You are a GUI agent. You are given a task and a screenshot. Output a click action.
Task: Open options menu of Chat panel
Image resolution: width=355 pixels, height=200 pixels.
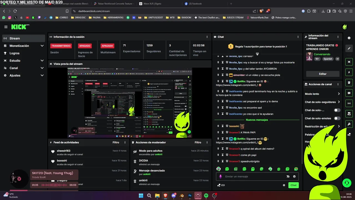tap(298, 37)
